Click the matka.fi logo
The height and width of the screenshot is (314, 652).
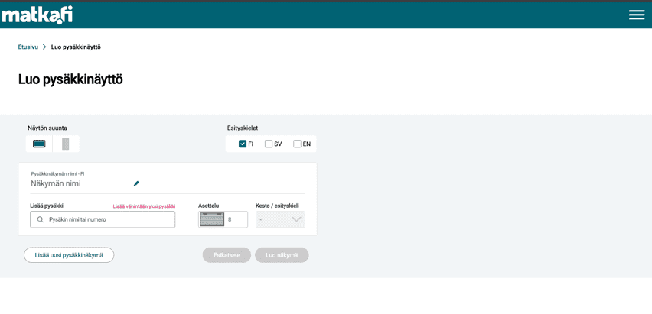tap(37, 15)
